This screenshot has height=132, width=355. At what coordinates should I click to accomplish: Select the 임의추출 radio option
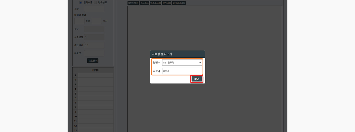point(81,2)
